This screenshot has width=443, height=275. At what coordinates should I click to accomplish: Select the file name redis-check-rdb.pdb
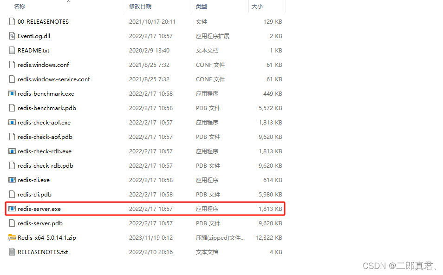46,166
